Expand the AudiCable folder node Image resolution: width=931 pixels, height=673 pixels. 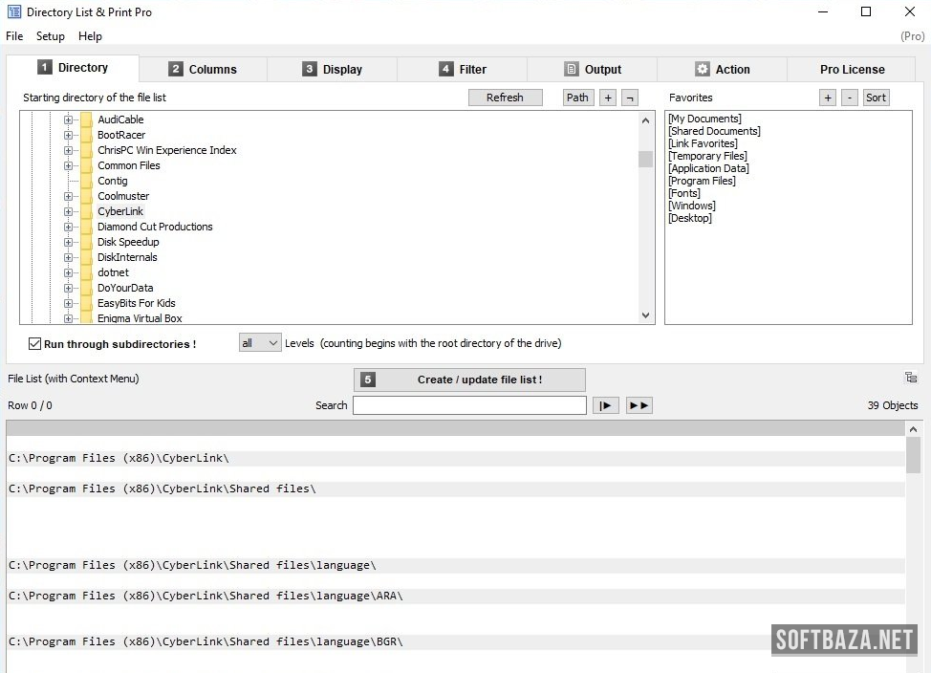[x=69, y=119]
